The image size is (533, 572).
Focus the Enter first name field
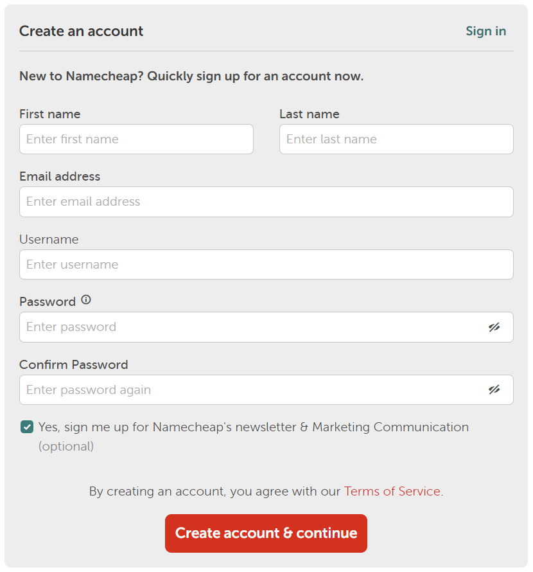pos(136,139)
